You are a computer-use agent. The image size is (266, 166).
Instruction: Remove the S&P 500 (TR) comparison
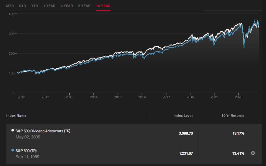coord(253,153)
